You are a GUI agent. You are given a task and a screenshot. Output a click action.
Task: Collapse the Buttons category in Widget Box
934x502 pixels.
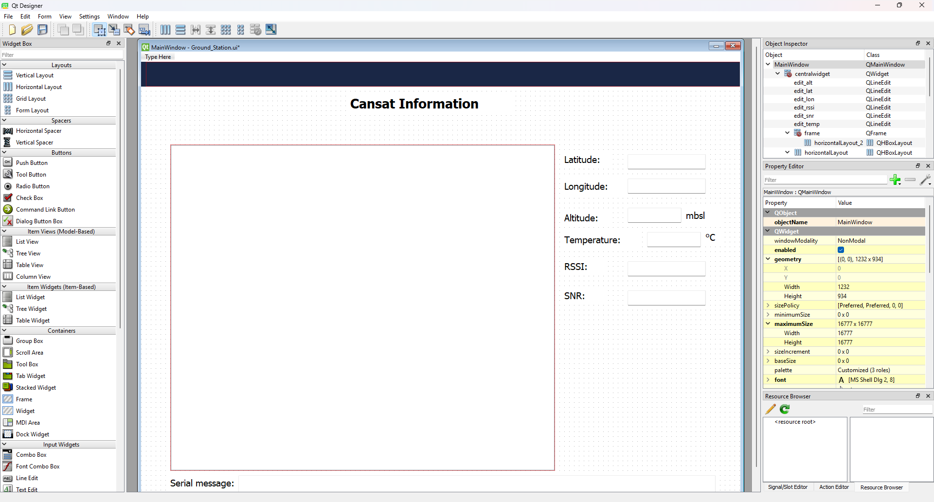(x=4, y=152)
